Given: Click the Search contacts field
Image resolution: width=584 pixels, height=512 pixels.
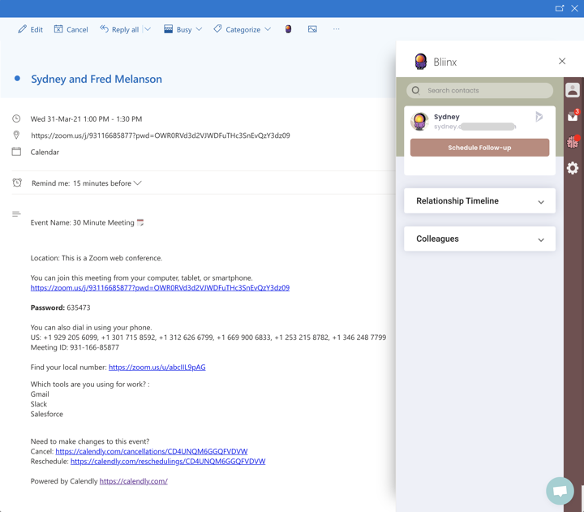Looking at the screenshot, I should [x=479, y=91].
